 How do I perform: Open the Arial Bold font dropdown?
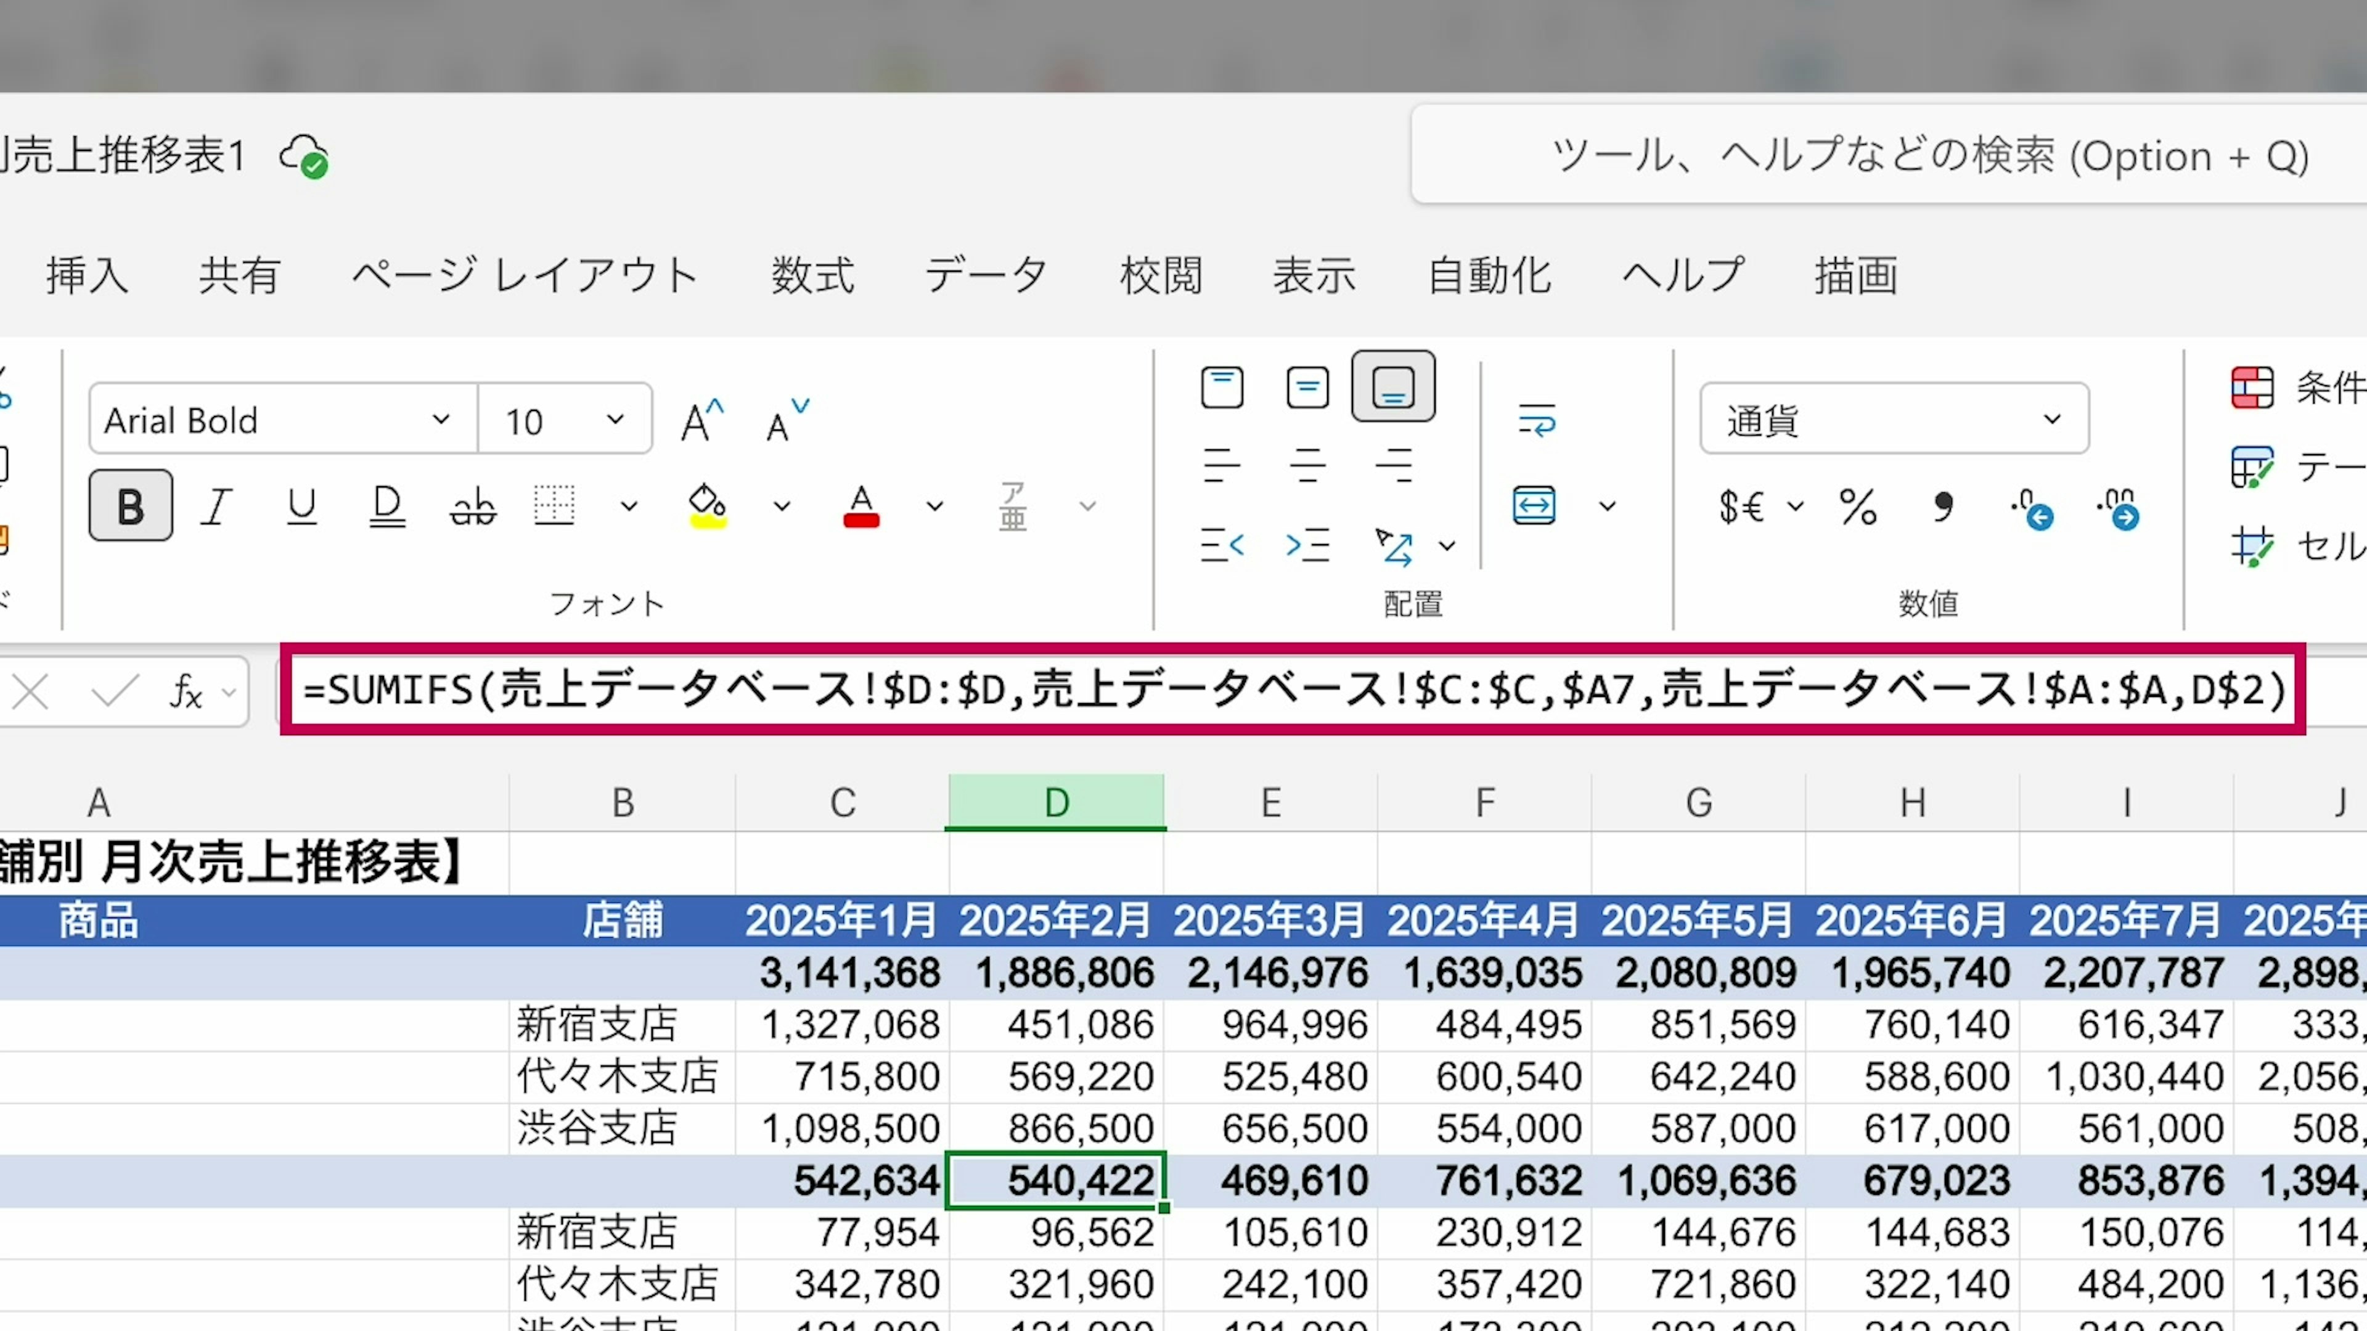440,420
